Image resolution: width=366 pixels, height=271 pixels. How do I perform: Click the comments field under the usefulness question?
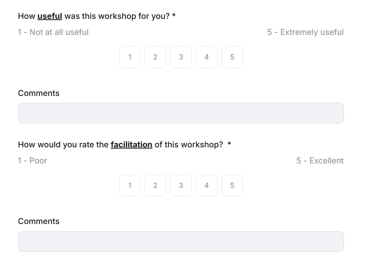[x=181, y=113]
